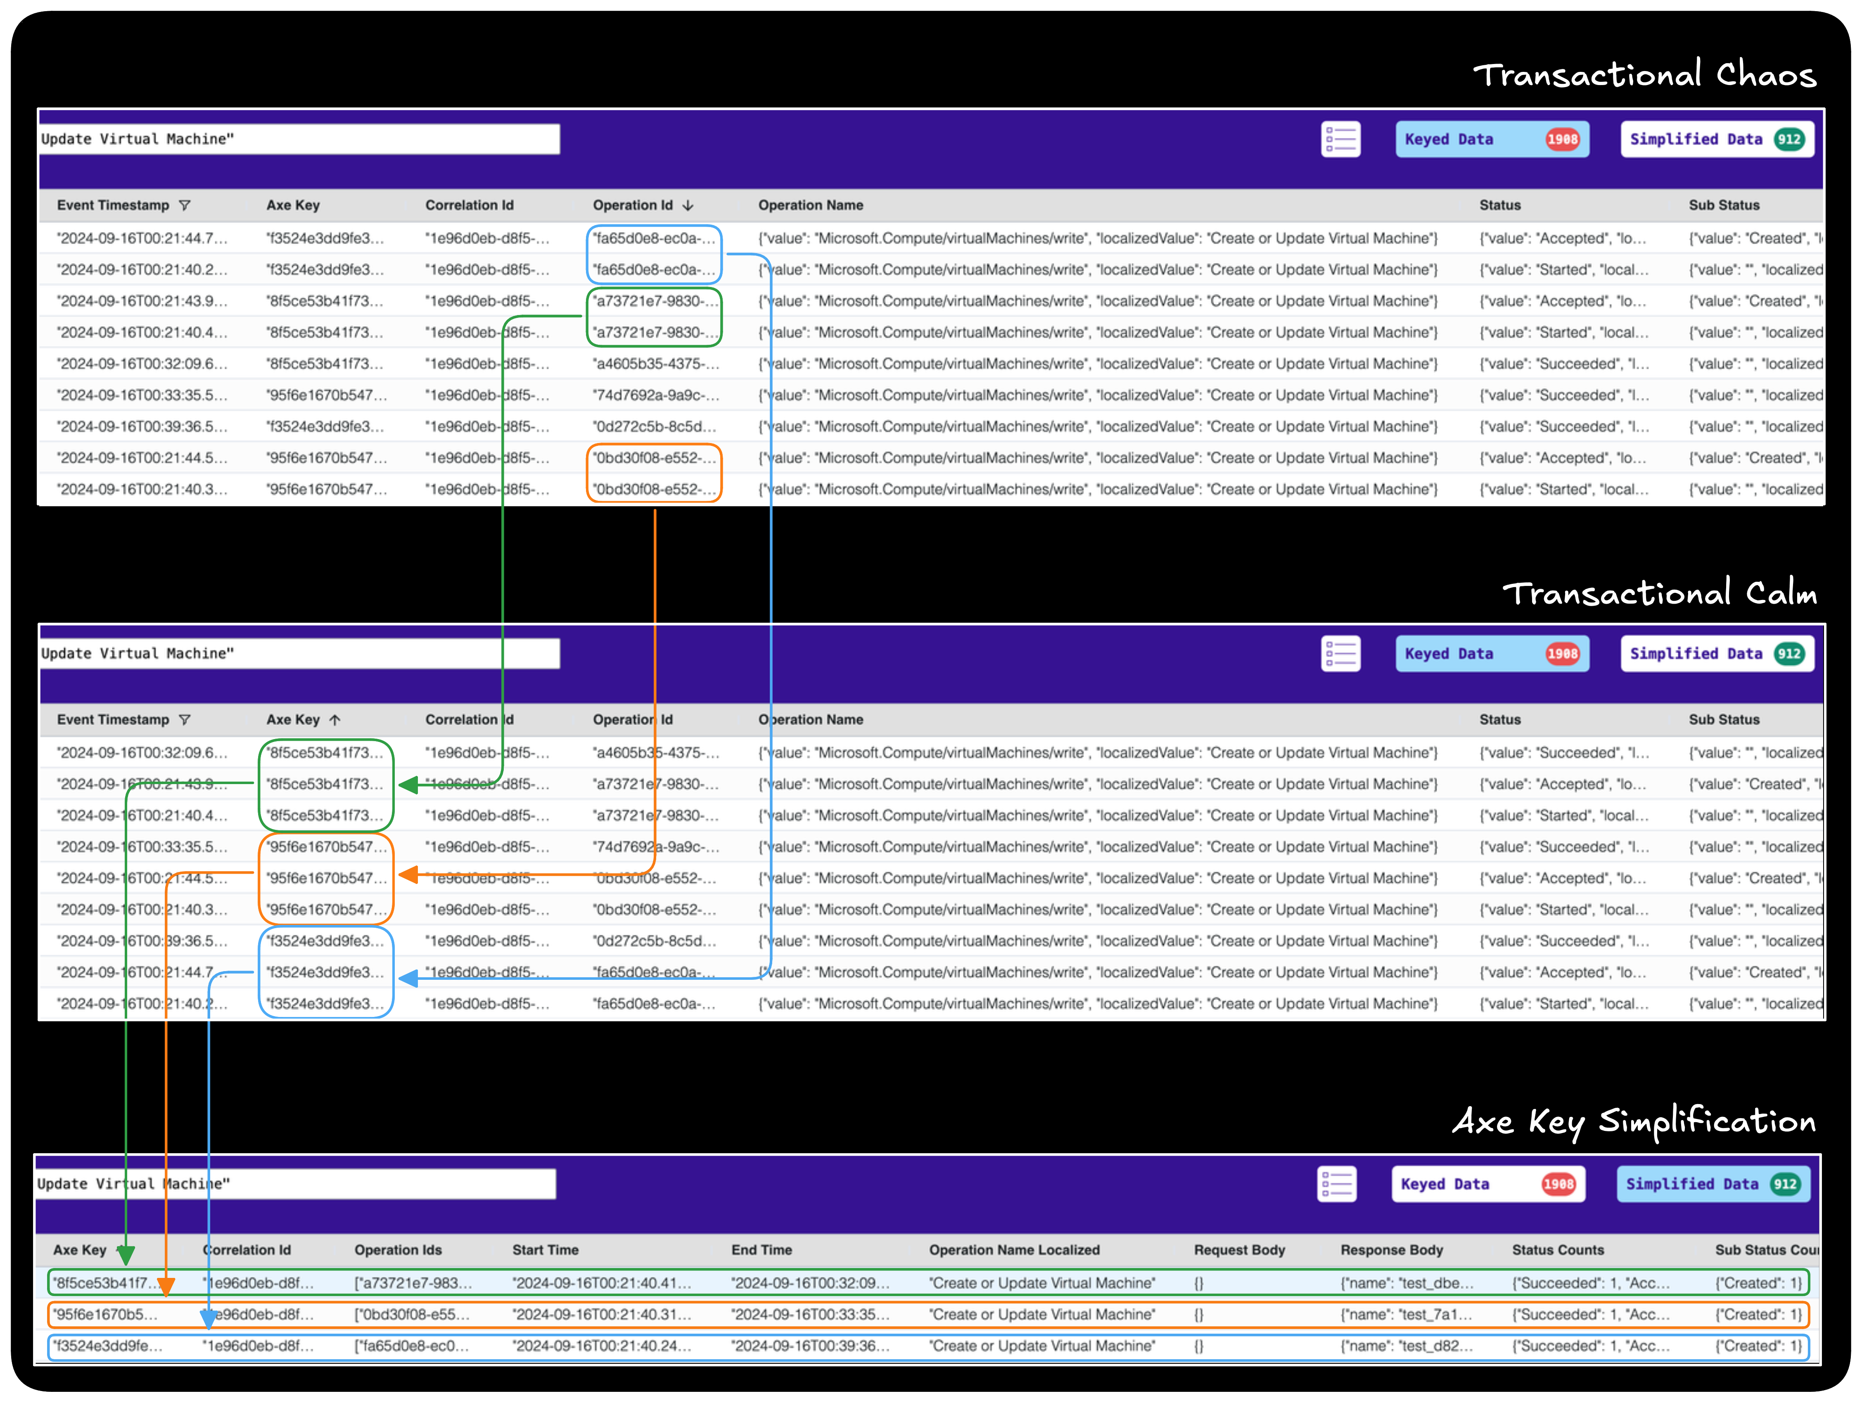This screenshot has width=1862, height=1403.
Task: Sort by Status header in Transactional Chaos table
Action: tap(1500, 205)
